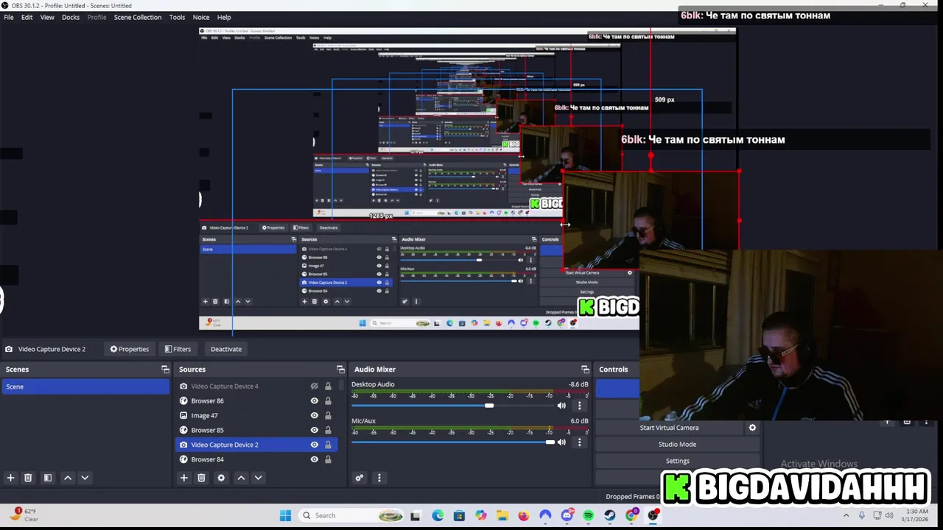Unlock Video Capture Device 2 lock icon
The height and width of the screenshot is (530, 943).
click(x=328, y=445)
